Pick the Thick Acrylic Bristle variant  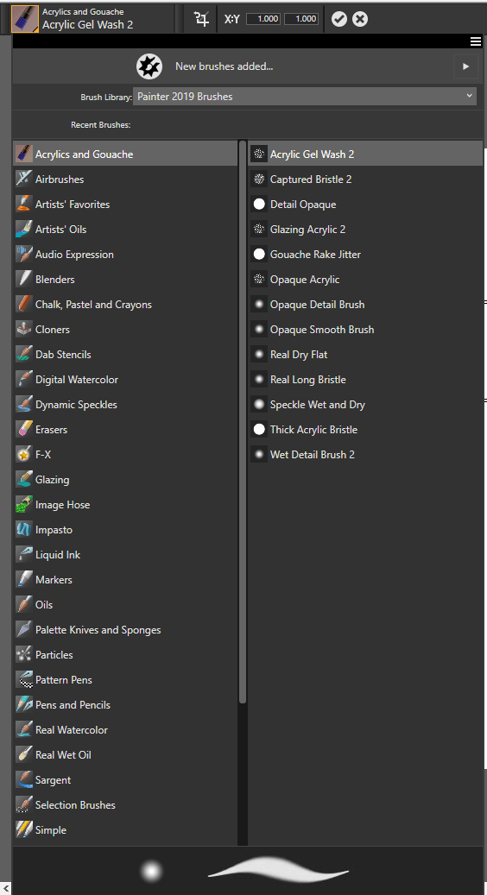coord(365,430)
